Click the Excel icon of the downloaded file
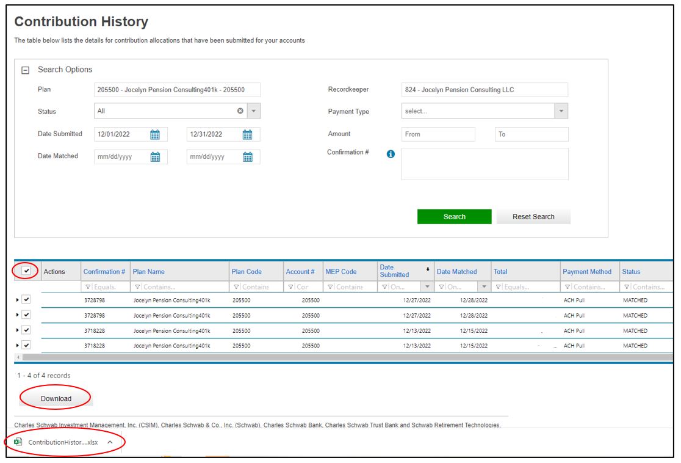Image resolution: width=681 pixels, height=463 pixels. (x=18, y=442)
